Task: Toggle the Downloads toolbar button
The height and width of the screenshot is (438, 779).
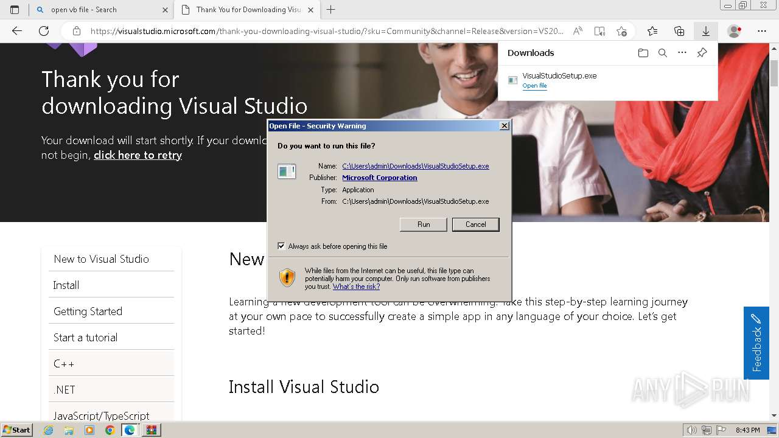Action: tap(706, 31)
